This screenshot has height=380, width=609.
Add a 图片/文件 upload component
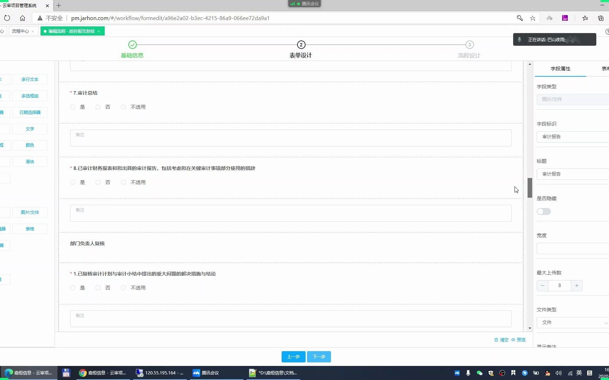click(x=30, y=213)
